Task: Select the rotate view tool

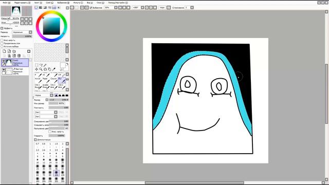Action: (x=45, y=69)
